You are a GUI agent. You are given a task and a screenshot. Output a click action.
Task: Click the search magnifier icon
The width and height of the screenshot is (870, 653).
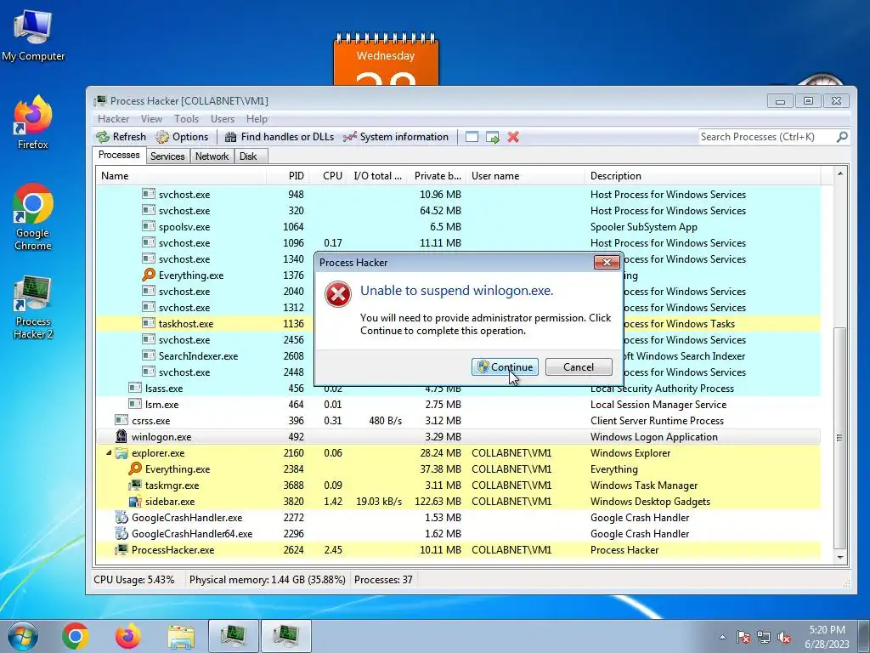click(842, 137)
